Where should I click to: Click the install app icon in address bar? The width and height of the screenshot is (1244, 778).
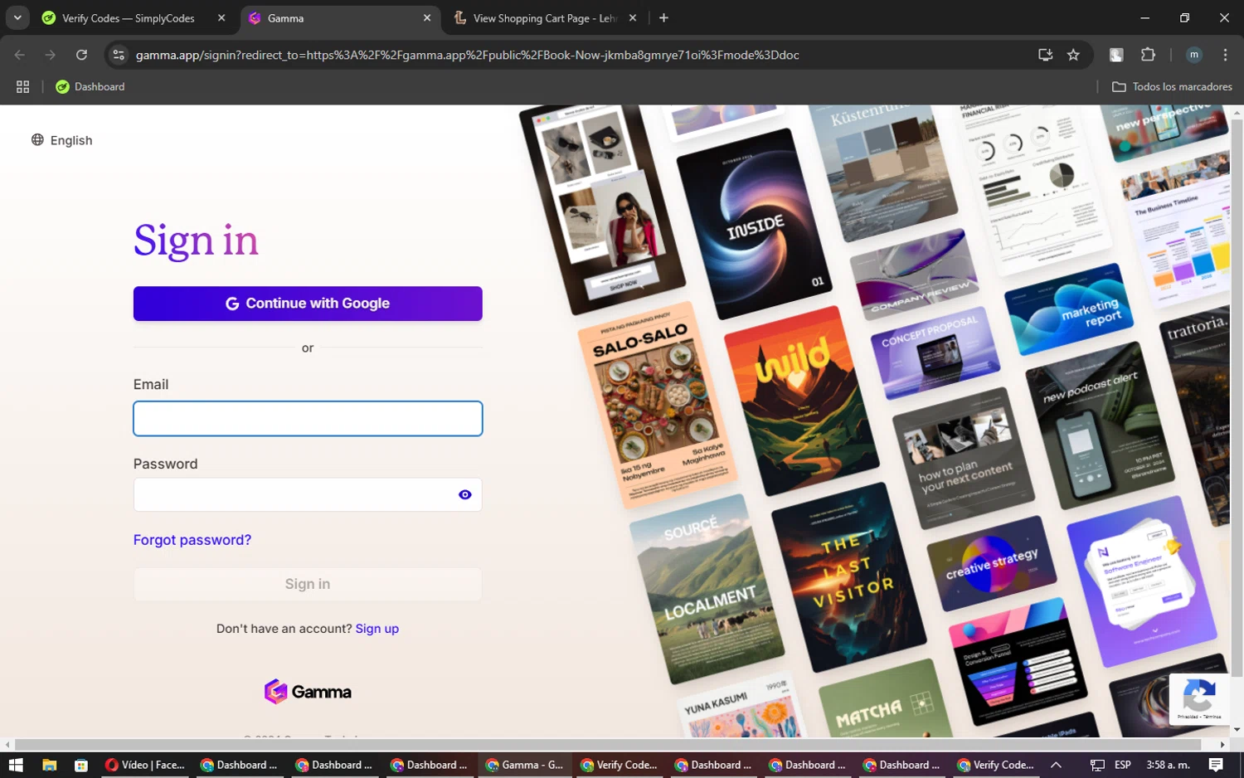(1045, 55)
